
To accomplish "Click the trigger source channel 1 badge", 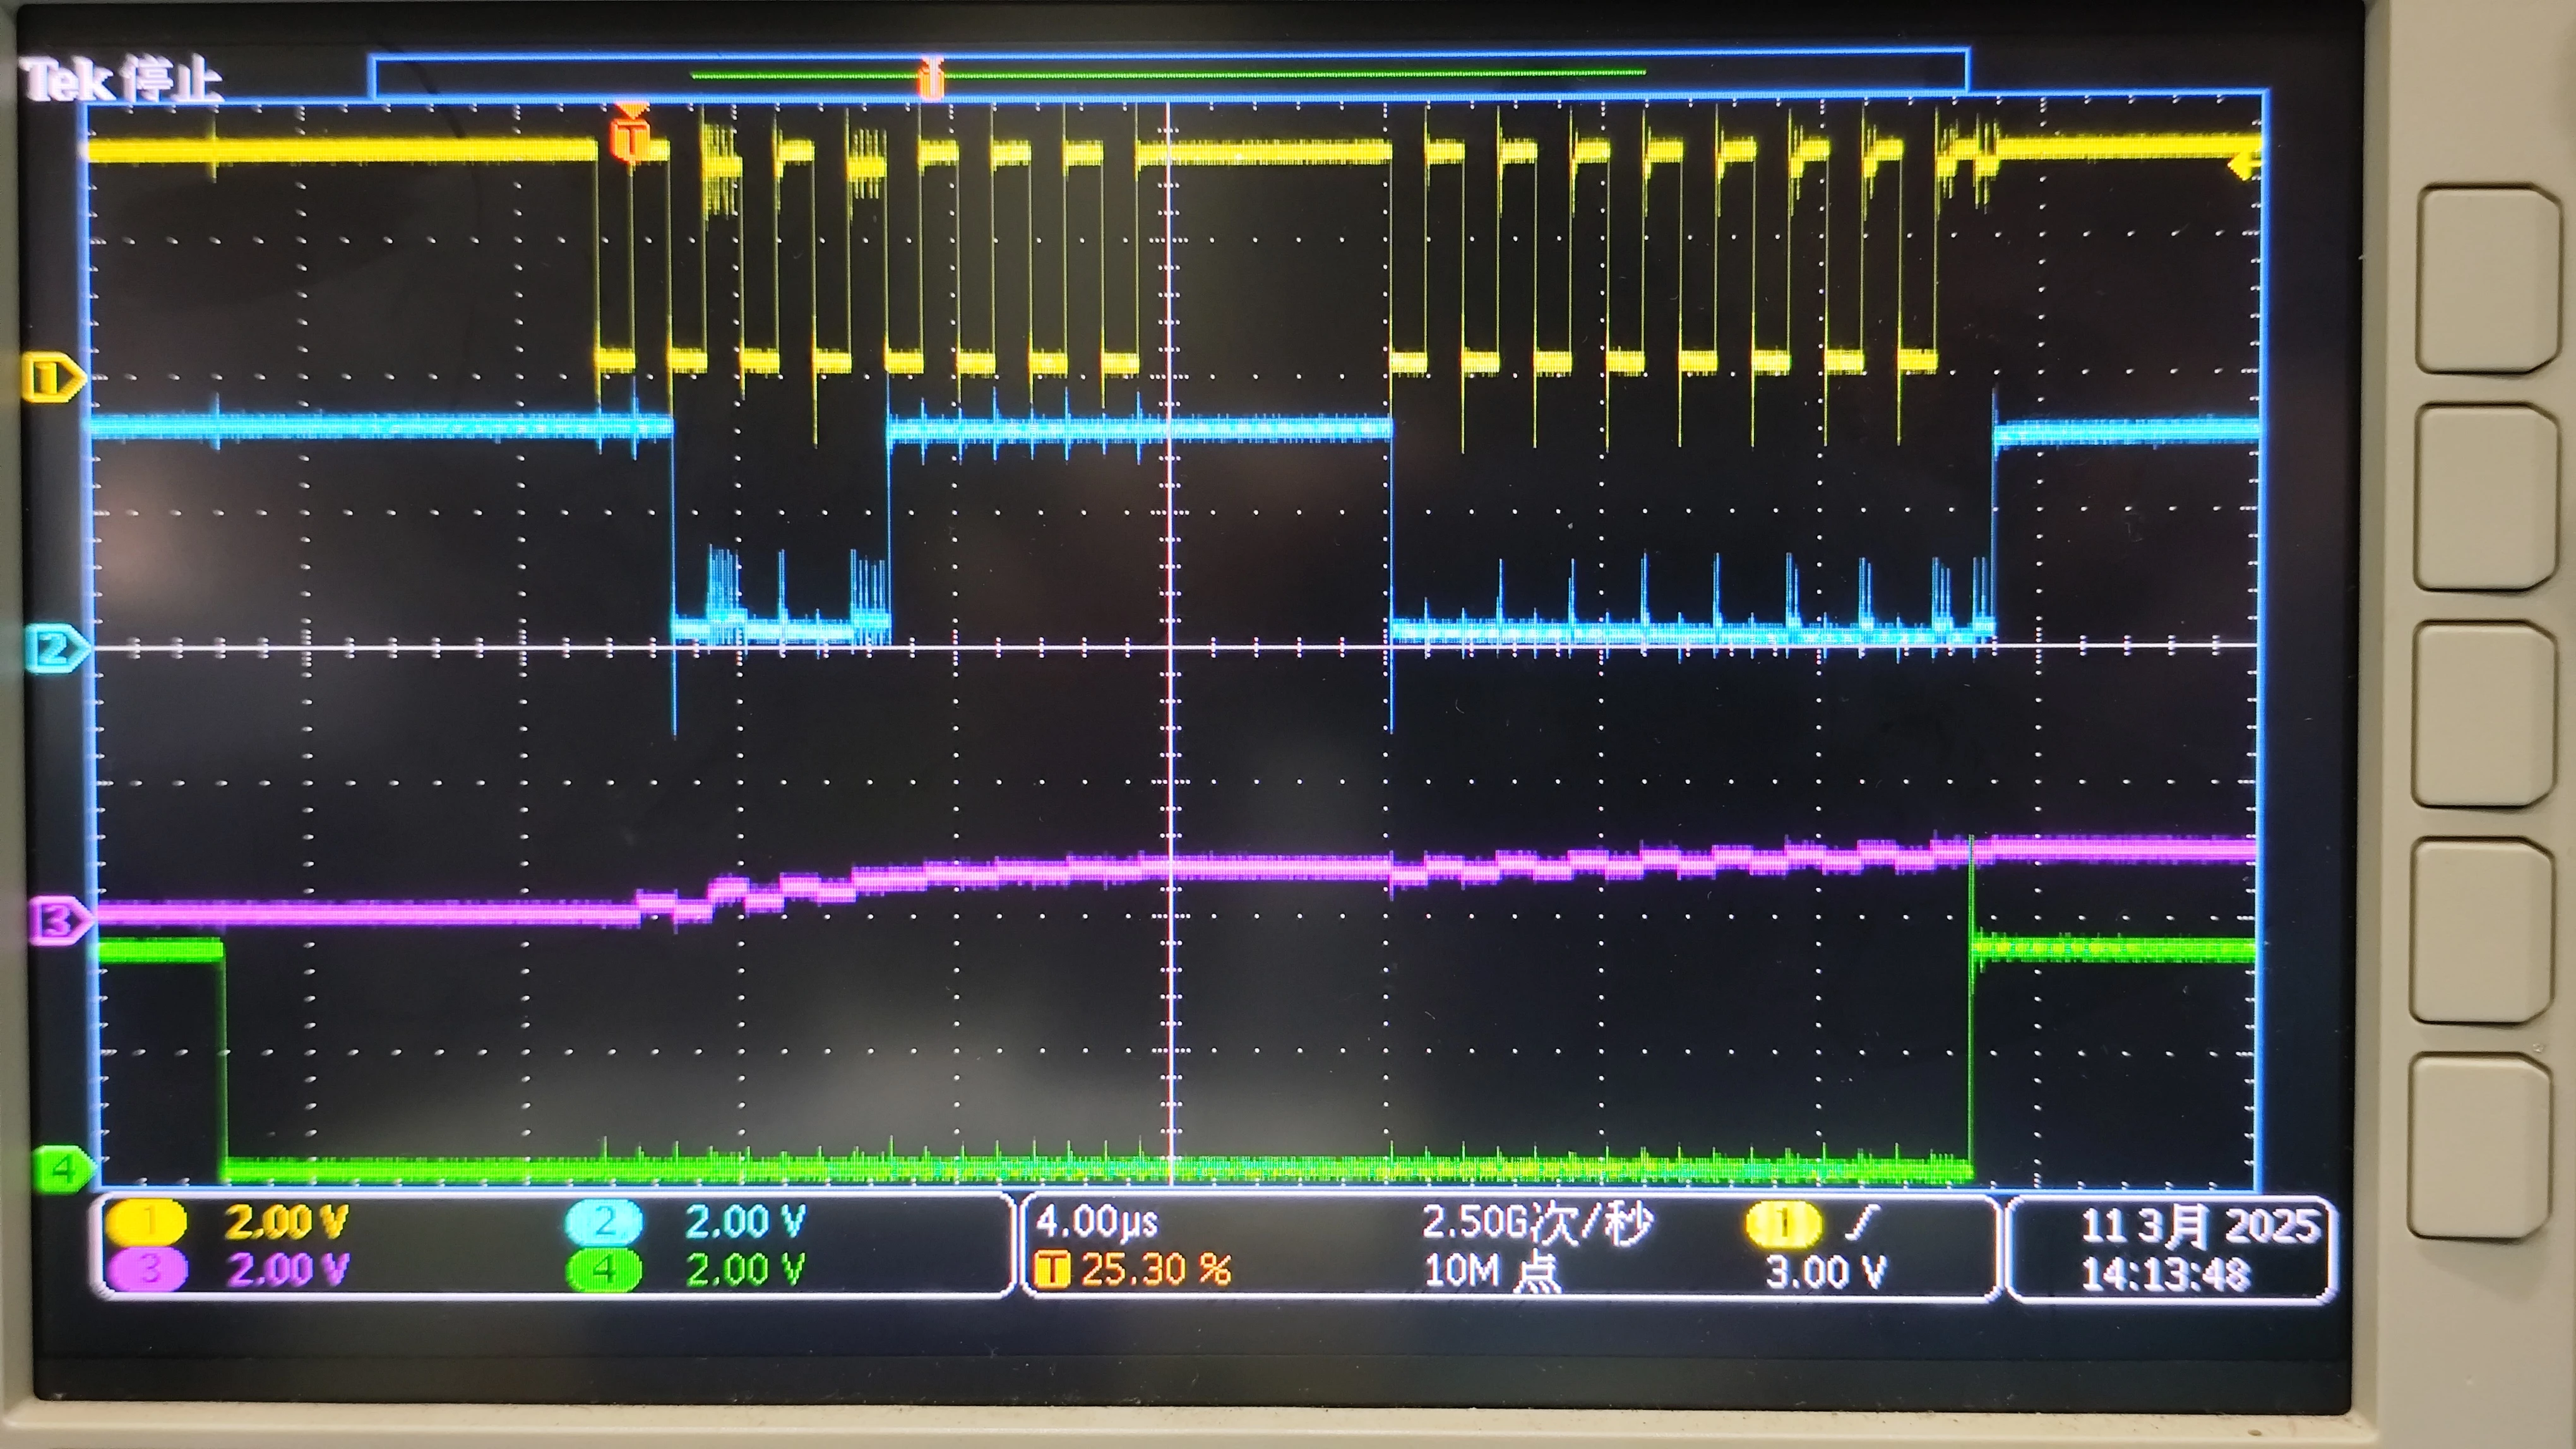I will pos(1783,1223).
